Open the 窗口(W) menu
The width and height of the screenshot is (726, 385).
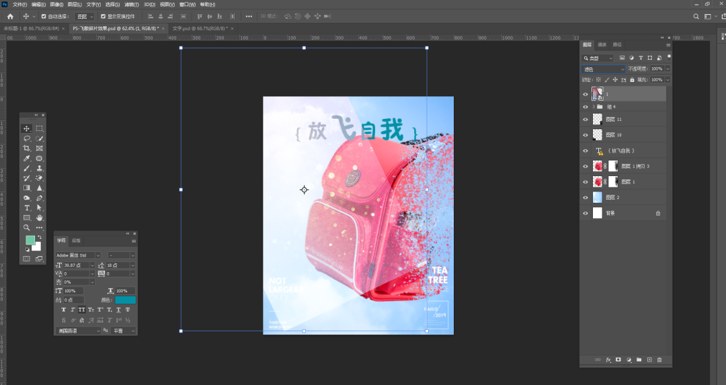188,4
